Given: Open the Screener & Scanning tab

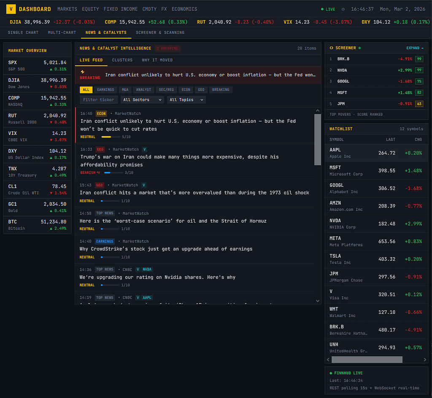Looking at the screenshot, I should tap(160, 32).
